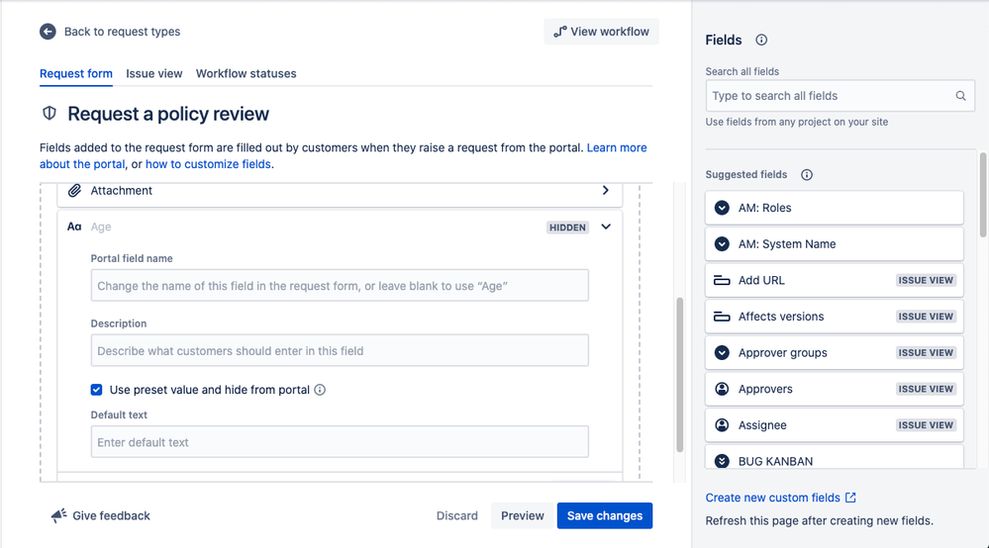
Task: Select the Approver groups field label
Action: 783,353
